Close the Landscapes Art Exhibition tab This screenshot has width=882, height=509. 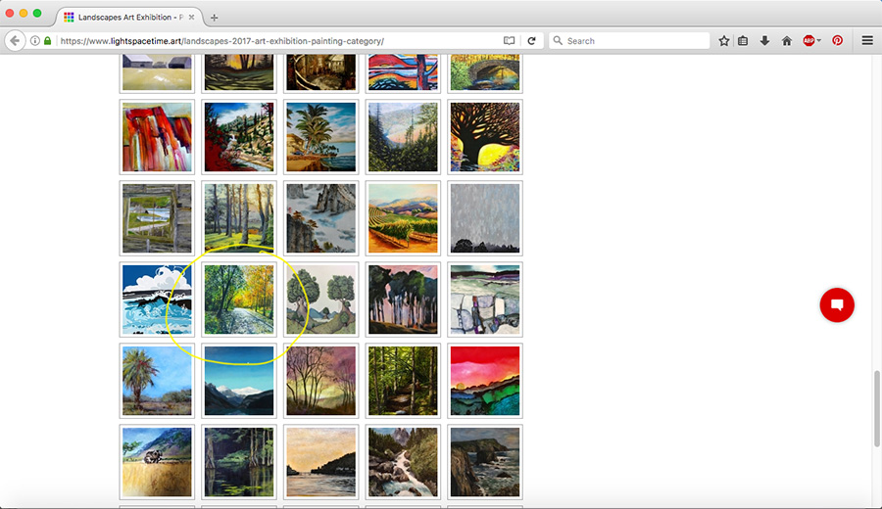coord(191,18)
